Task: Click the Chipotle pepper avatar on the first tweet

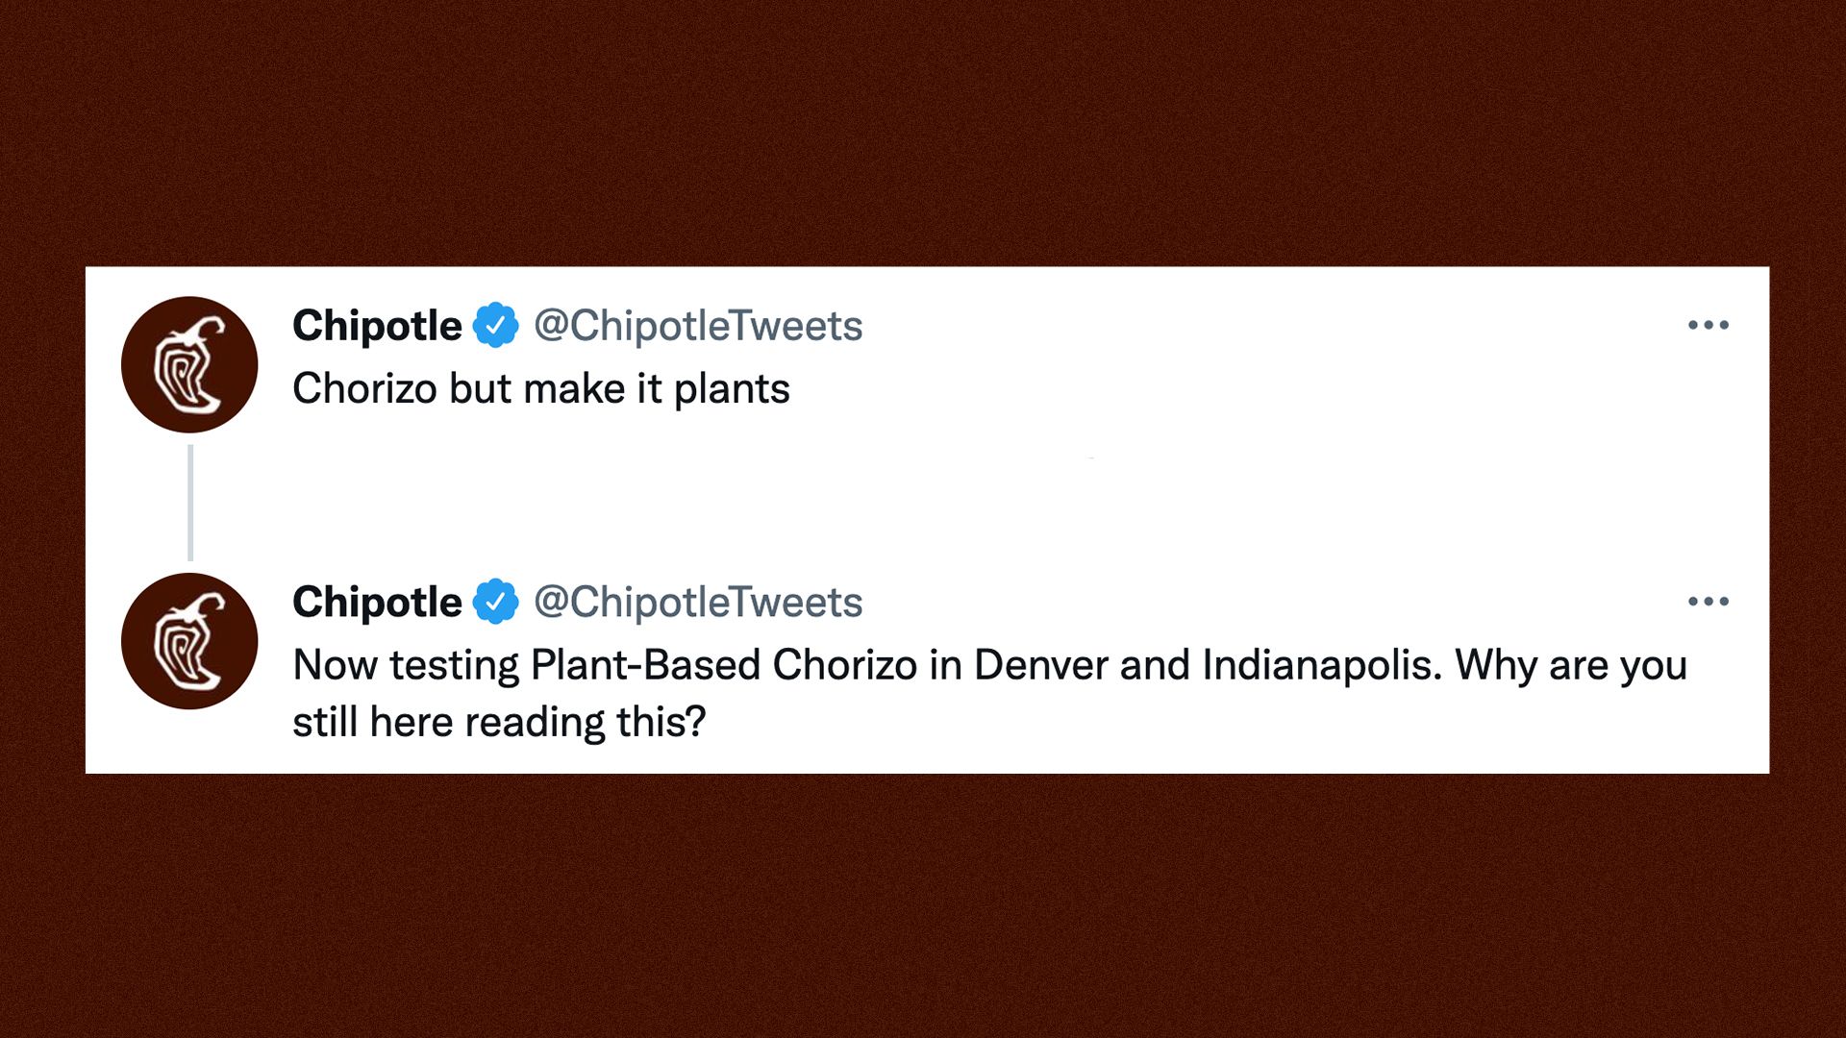Action: (189, 364)
